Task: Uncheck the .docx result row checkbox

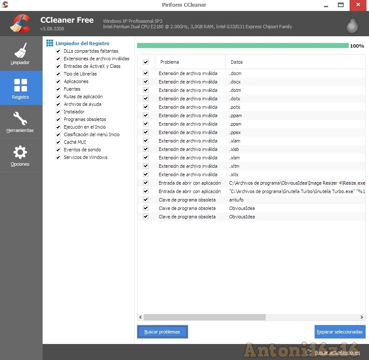Action: click(145, 82)
